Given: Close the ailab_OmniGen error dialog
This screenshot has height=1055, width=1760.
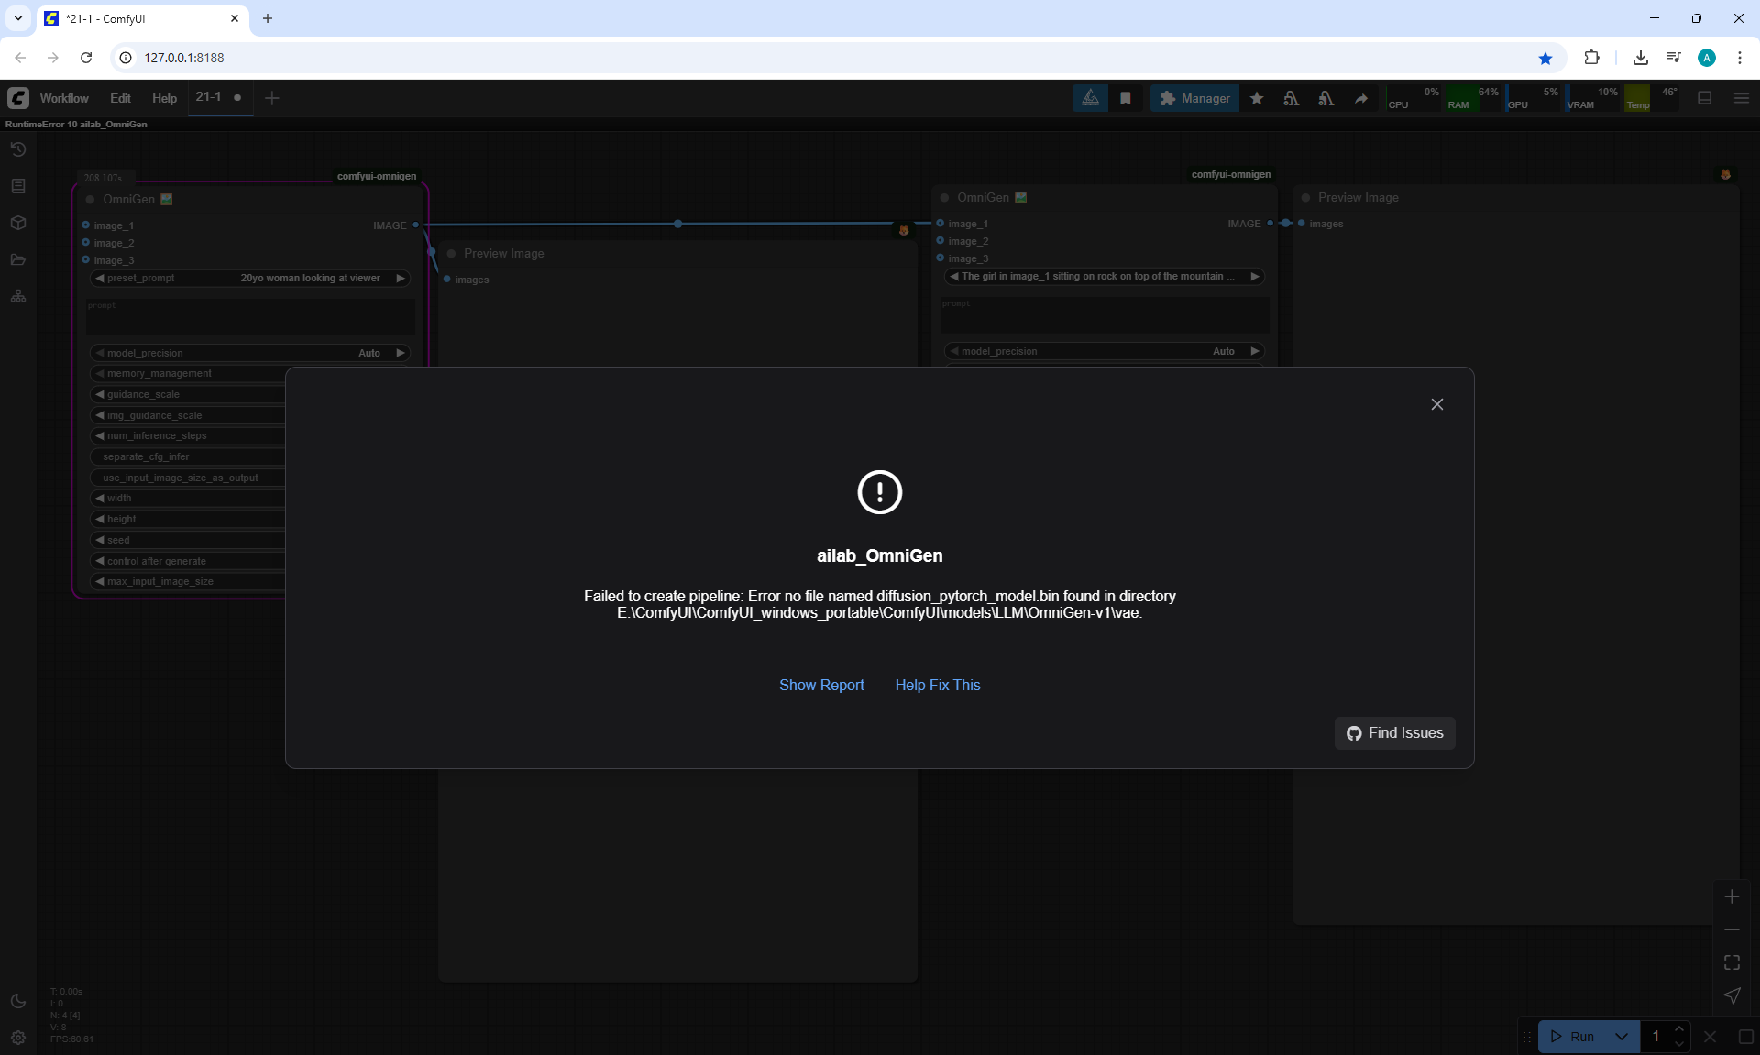Looking at the screenshot, I should pyautogui.click(x=1436, y=404).
